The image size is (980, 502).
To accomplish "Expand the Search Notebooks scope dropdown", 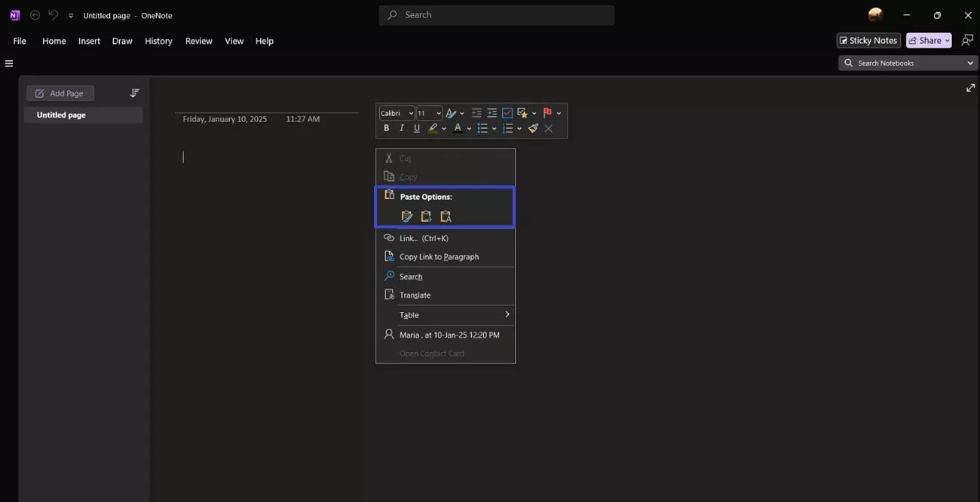I will tap(970, 63).
